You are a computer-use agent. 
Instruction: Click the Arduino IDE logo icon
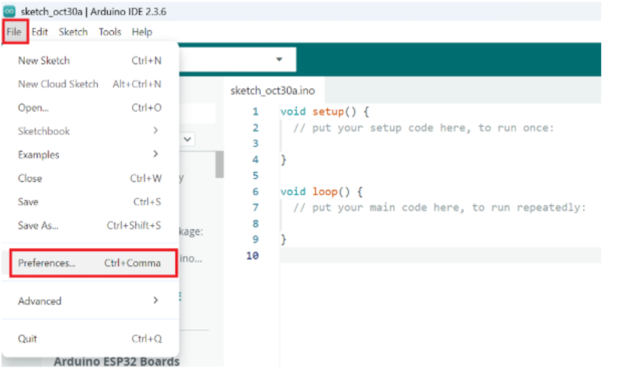(x=9, y=11)
